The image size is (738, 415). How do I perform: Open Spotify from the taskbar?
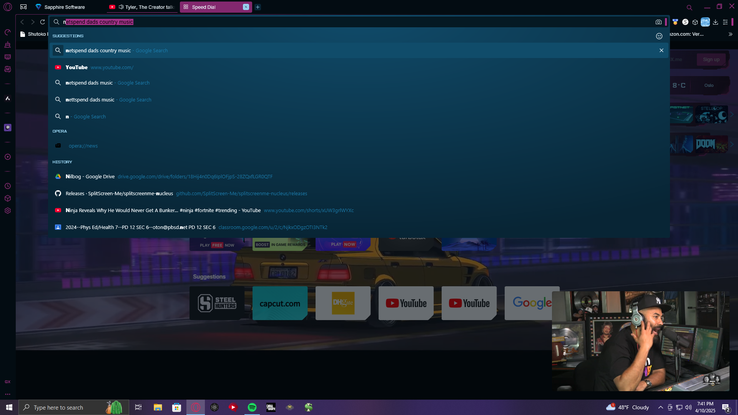(x=252, y=407)
